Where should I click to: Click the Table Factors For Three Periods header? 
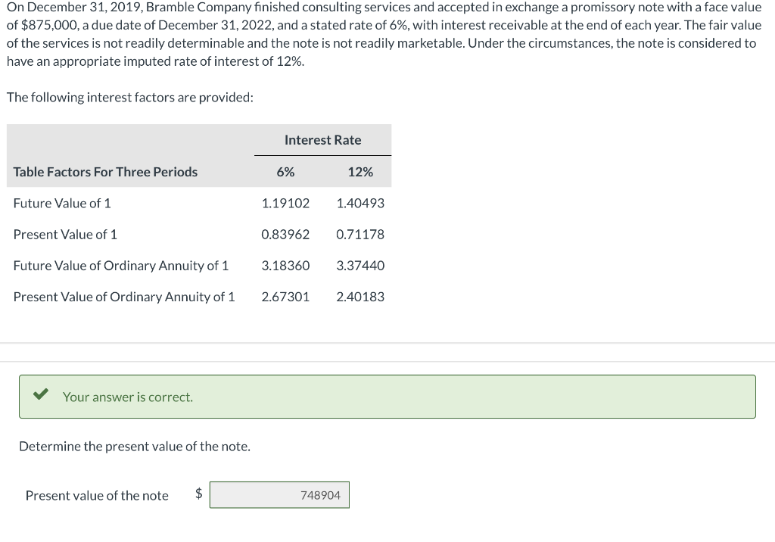pos(105,172)
